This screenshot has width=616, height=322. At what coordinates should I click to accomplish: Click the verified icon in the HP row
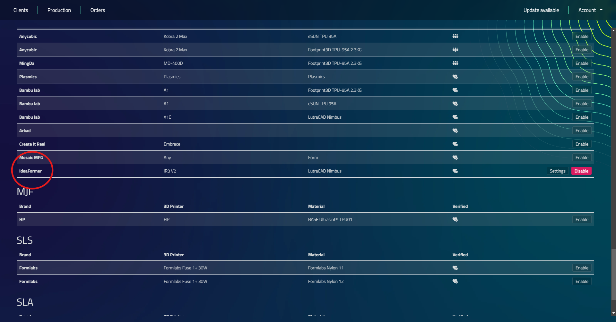click(x=455, y=219)
